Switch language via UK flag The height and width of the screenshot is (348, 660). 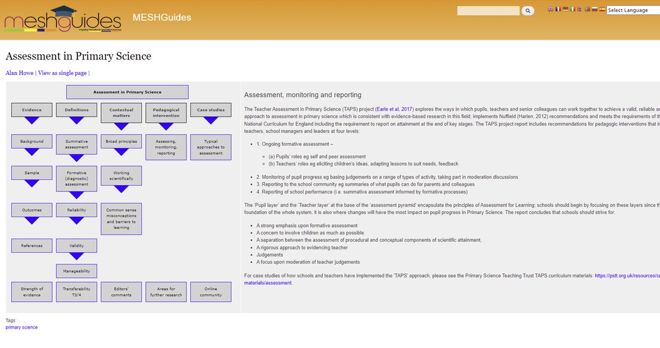pos(551,9)
